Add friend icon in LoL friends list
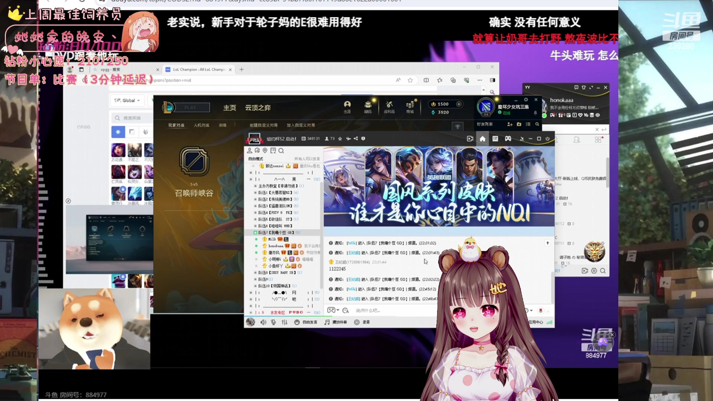This screenshot has height=401, width=713. click(x=510, y=124)
